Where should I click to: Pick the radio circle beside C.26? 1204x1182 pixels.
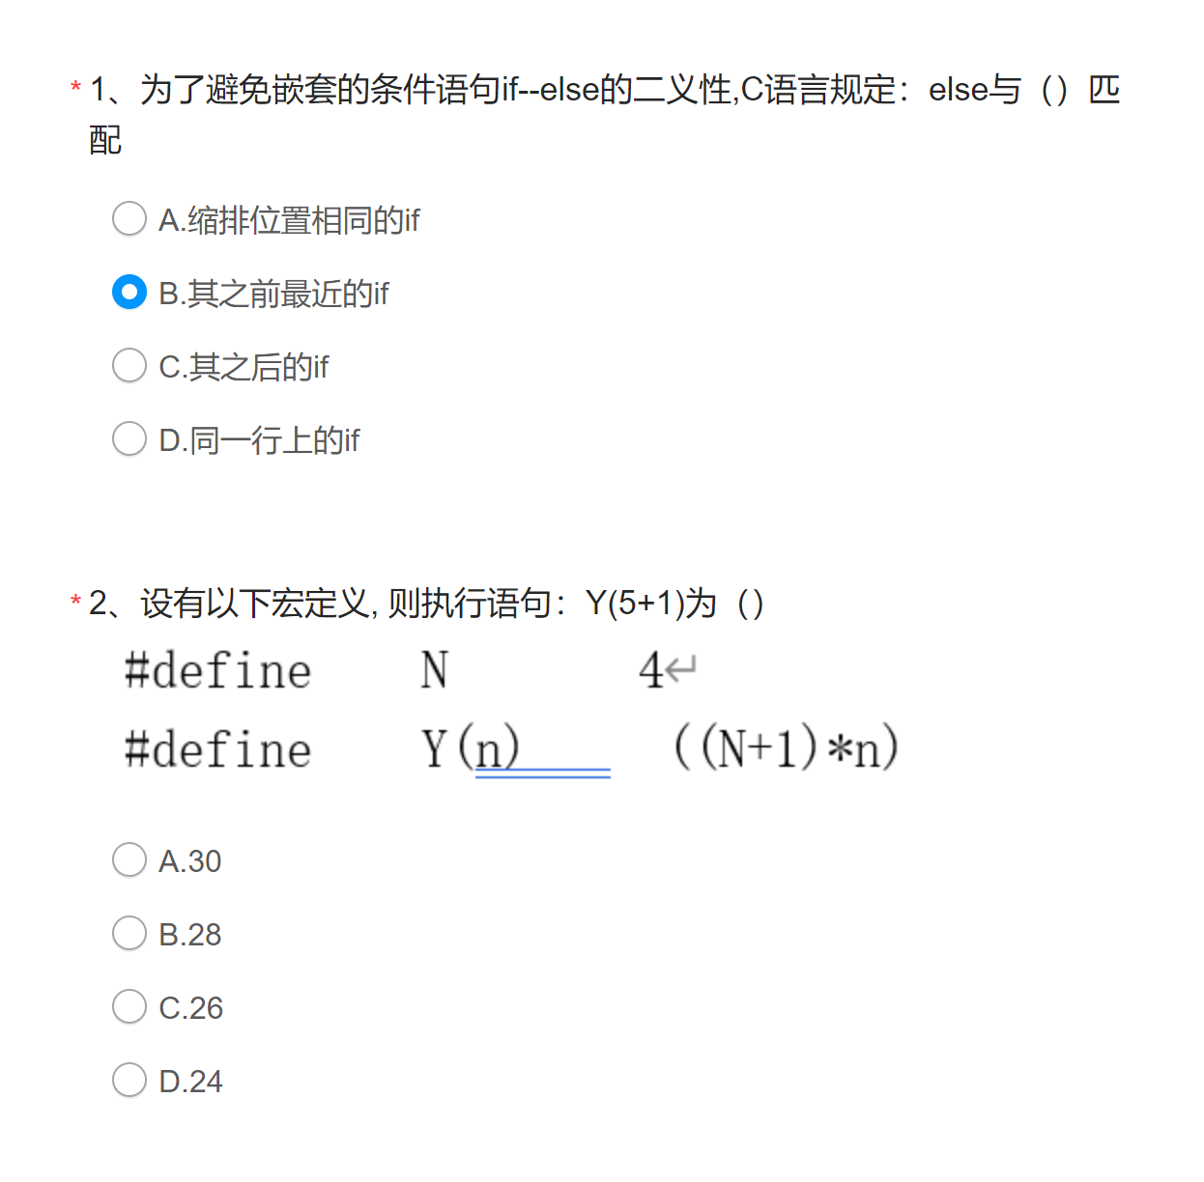[x=129, y=1006]
